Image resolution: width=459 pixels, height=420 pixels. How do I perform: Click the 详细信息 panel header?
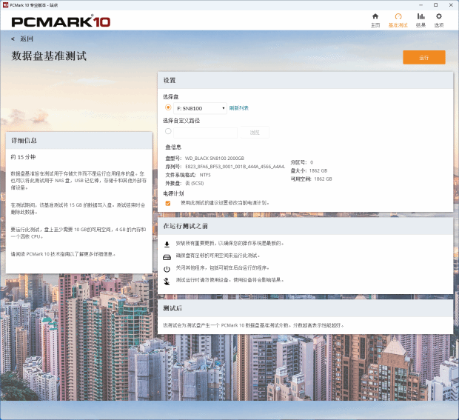point(79,140)
